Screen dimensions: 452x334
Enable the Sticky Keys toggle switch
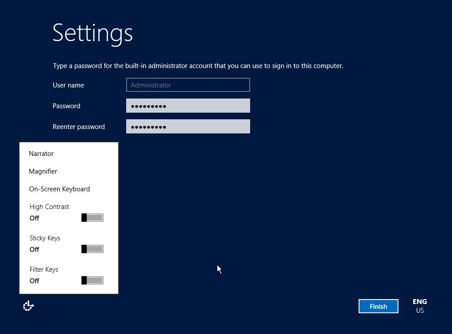tap(93, 249)
